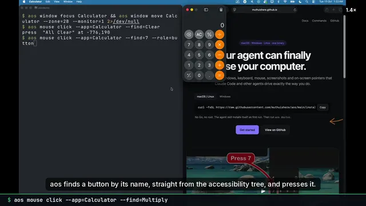Open the Docs link in site header
The width and height of the screenshot is (366, 206).
point(305,21)
